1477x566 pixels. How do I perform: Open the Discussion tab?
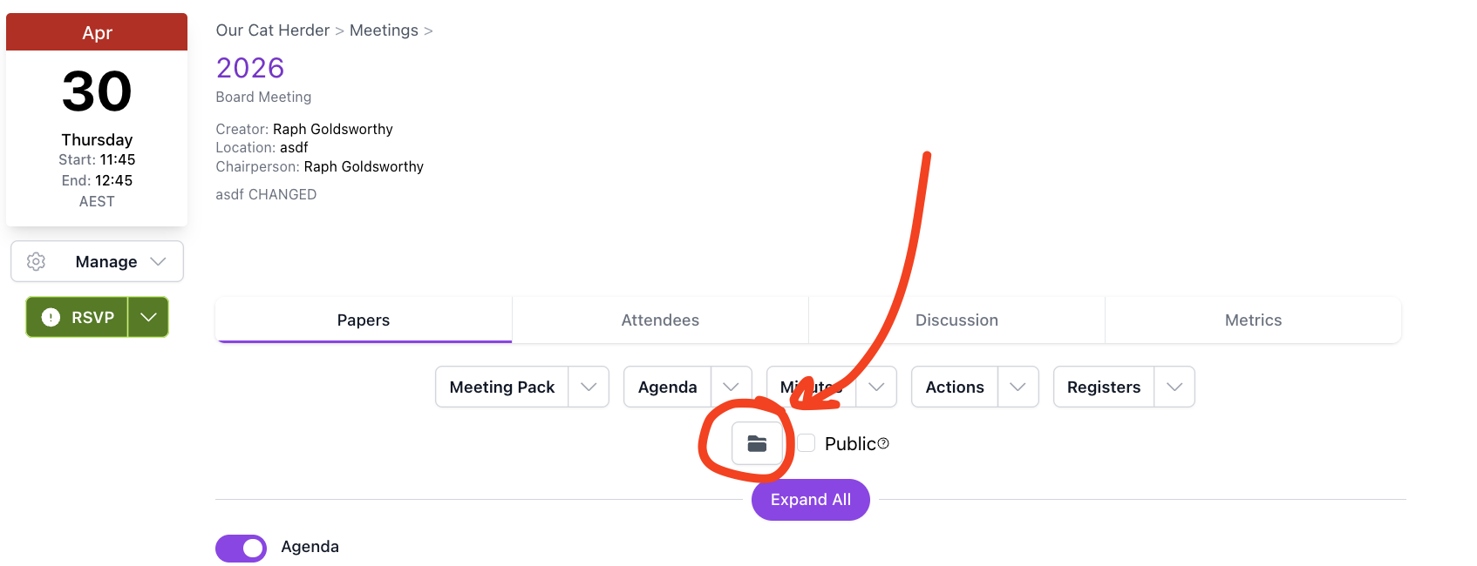(x=956, y=320)
